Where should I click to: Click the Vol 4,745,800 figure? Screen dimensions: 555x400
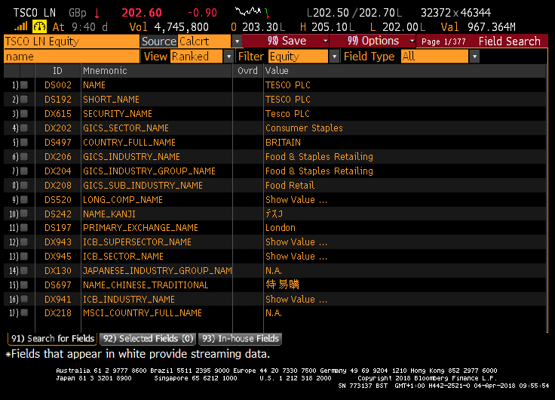(x=169, y=27)
